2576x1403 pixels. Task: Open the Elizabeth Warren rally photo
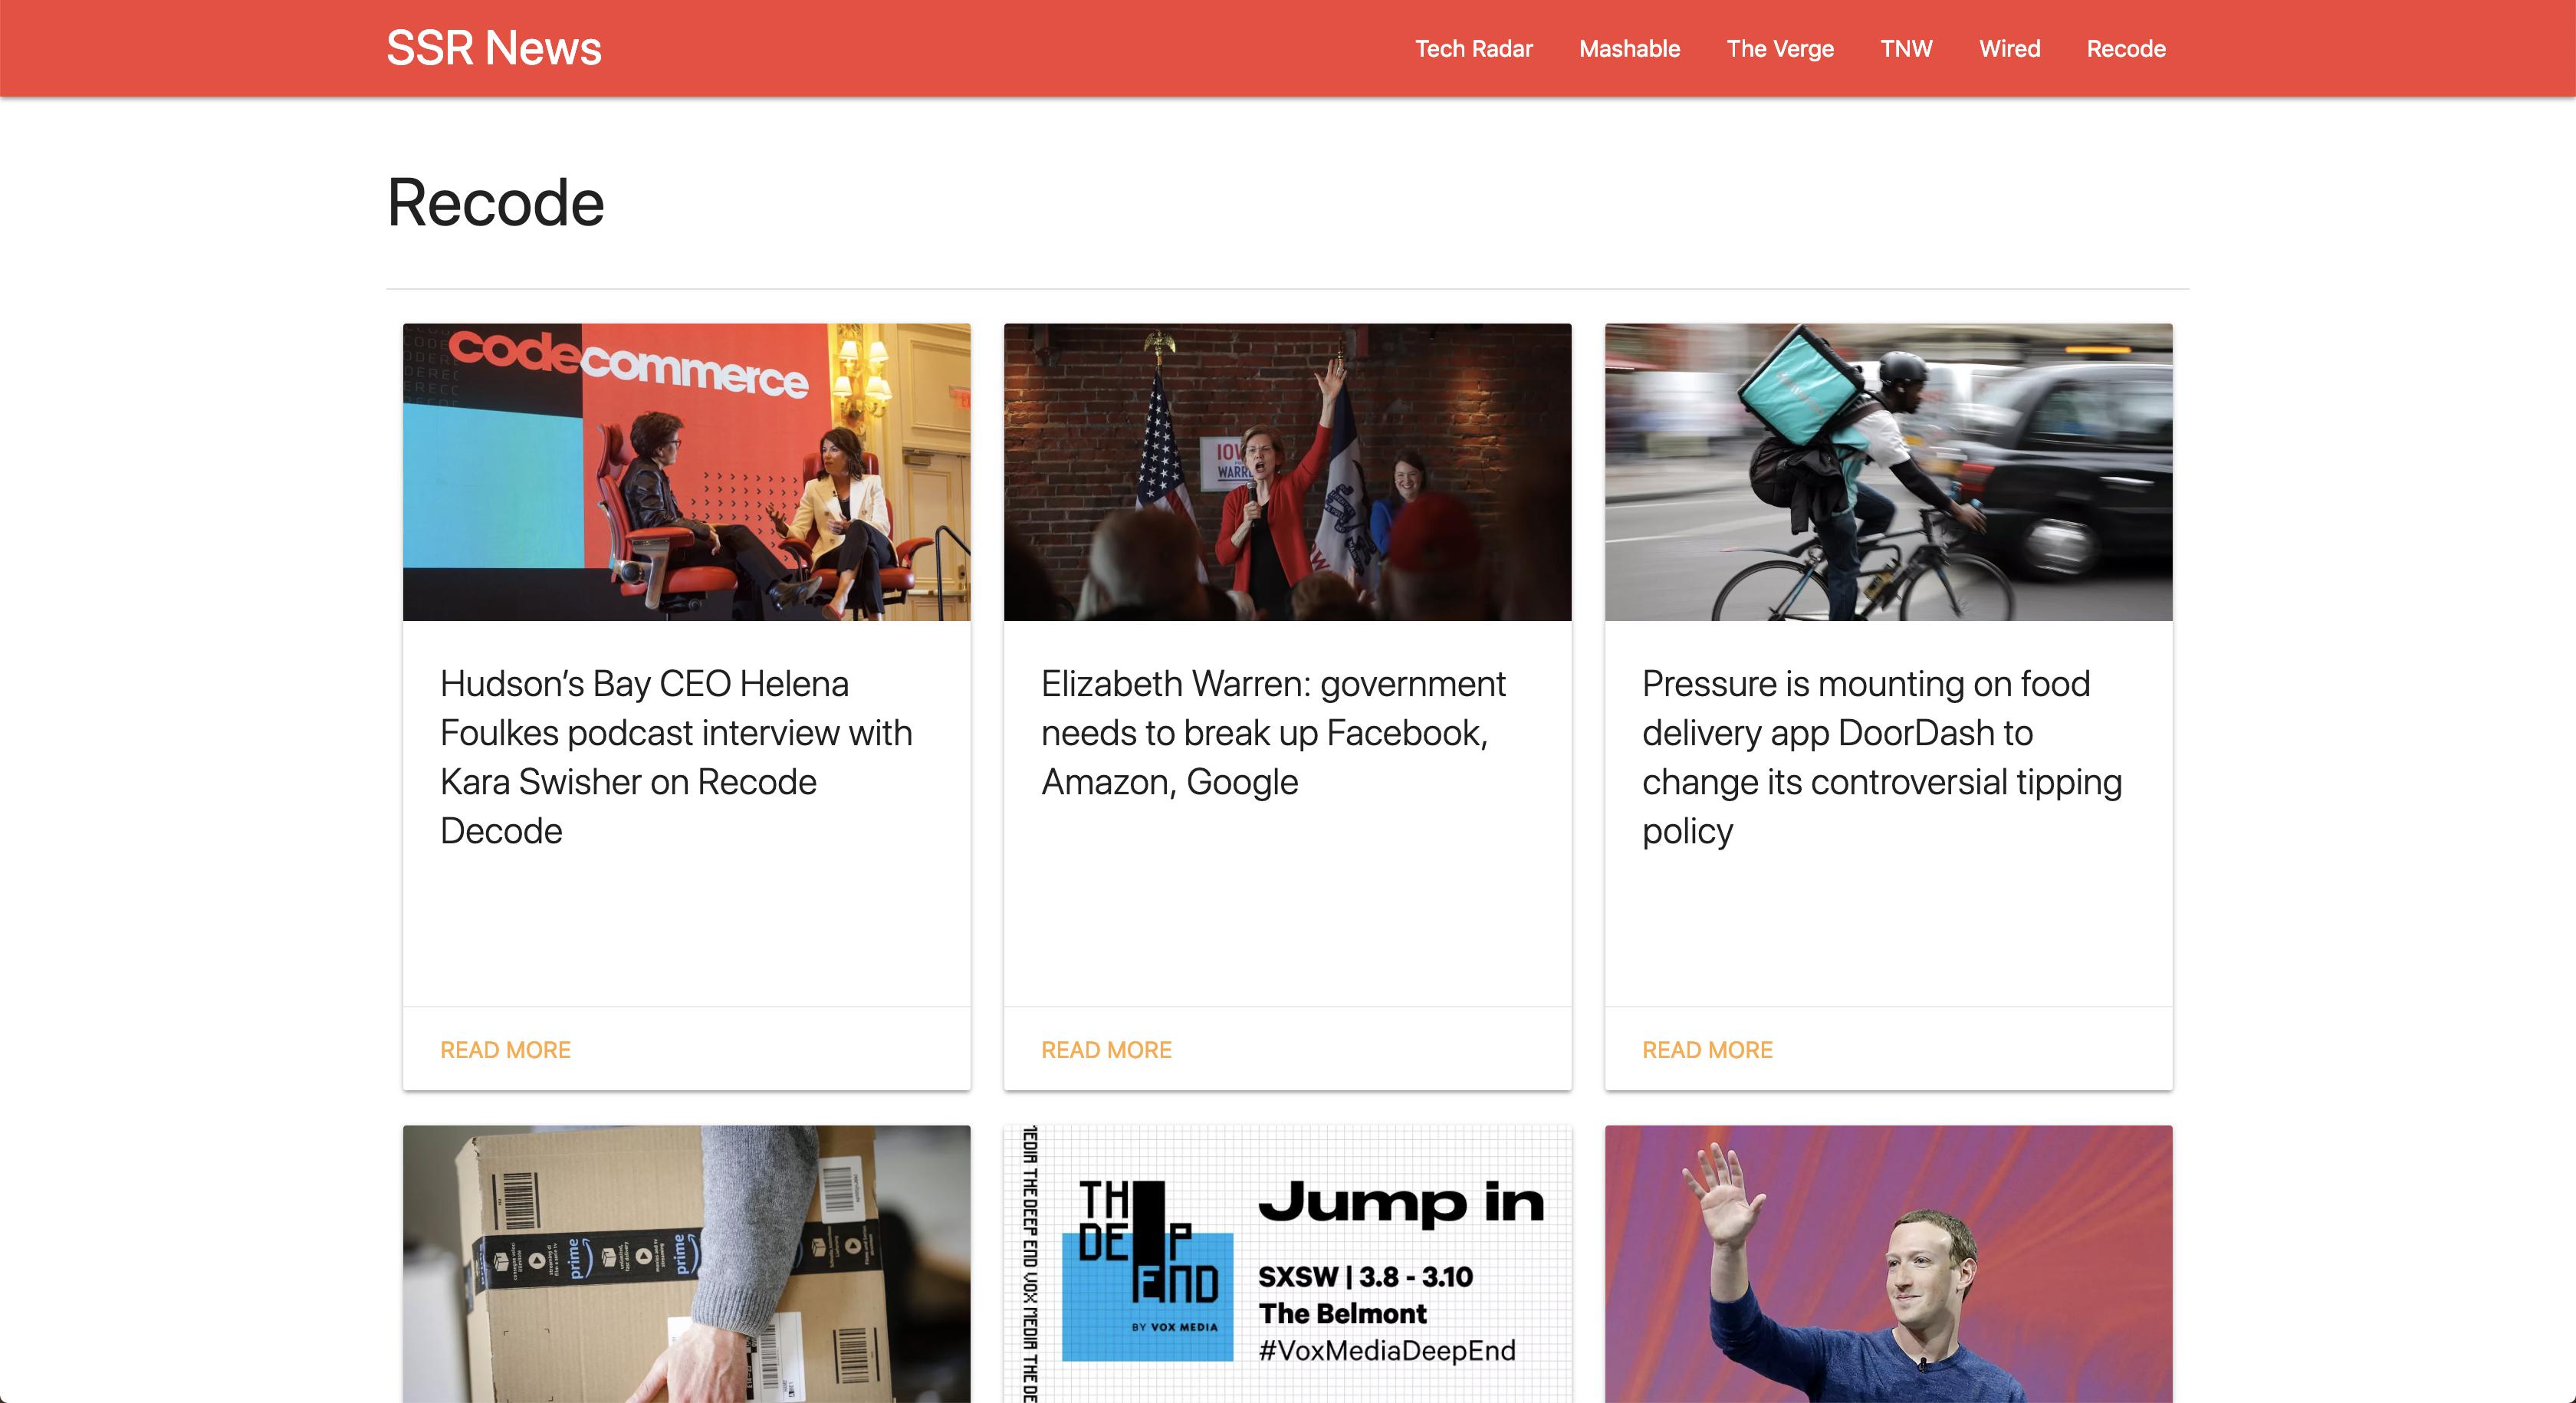(x=1287, y=472)
